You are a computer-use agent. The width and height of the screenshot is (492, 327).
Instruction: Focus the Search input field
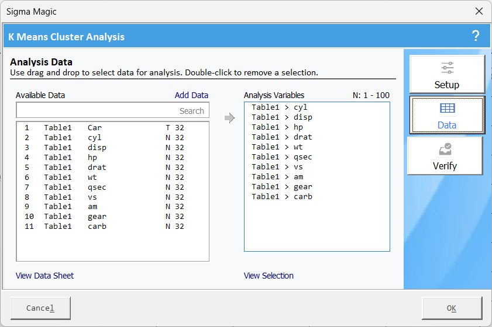(x=112, y=110)
